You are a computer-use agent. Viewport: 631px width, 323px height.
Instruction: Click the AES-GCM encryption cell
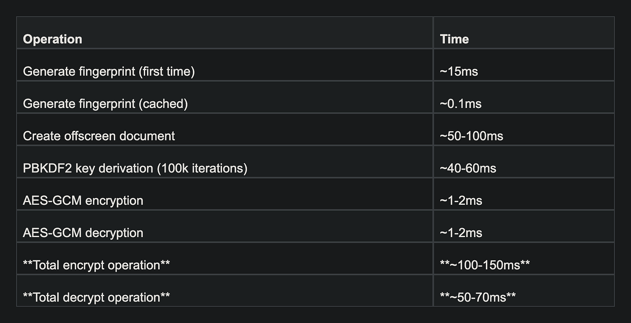(225, 195)
